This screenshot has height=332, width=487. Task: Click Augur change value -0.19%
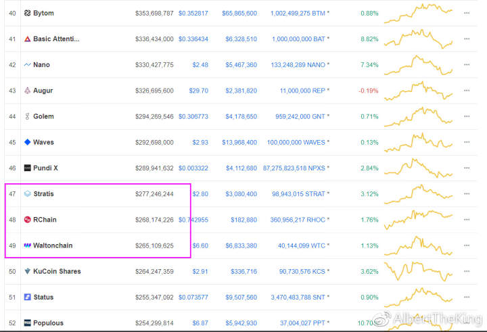pos(369,91)
